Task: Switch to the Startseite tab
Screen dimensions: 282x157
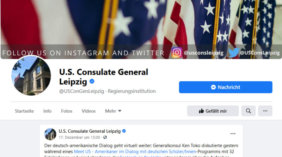Action: (24, 111)
